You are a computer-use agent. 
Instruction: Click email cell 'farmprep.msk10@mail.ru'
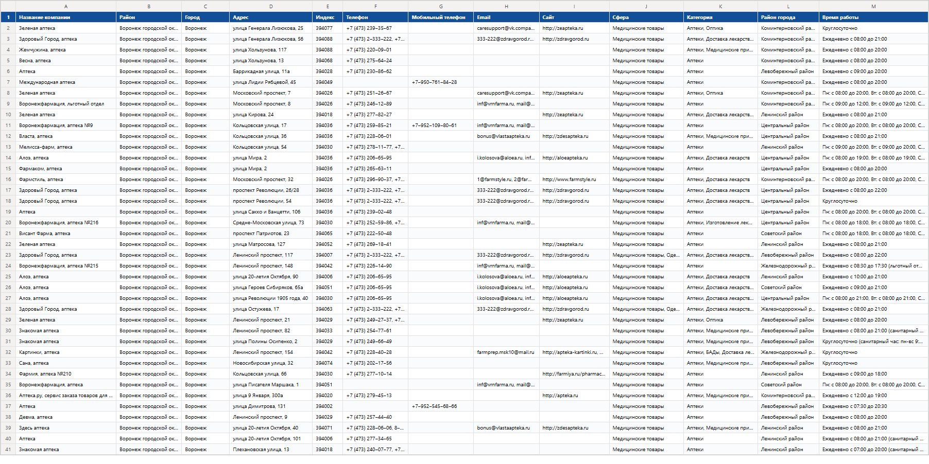[506, 352]
